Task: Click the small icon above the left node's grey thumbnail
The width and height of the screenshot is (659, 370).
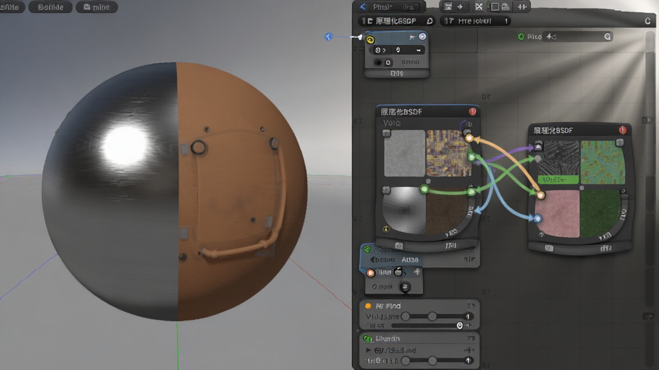Action: tap(386, 134)
